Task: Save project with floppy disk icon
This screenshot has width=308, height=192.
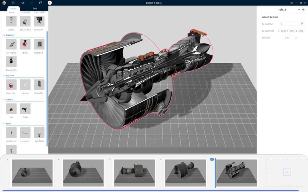Action: pyautogui.click(x=41, y=3)
